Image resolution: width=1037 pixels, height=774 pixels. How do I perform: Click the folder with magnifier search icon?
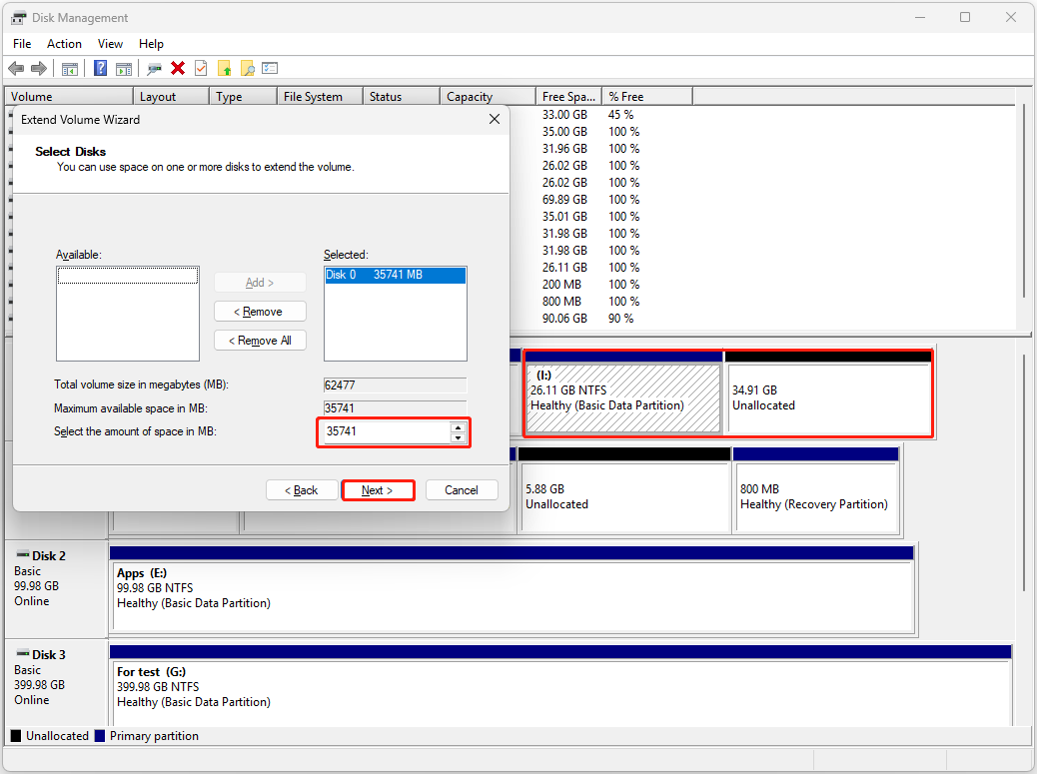[248, 68]
